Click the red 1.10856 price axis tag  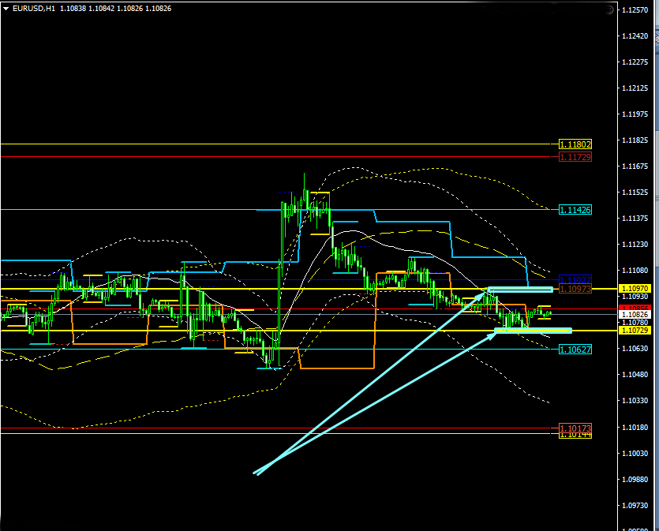[x=635, y=309]
